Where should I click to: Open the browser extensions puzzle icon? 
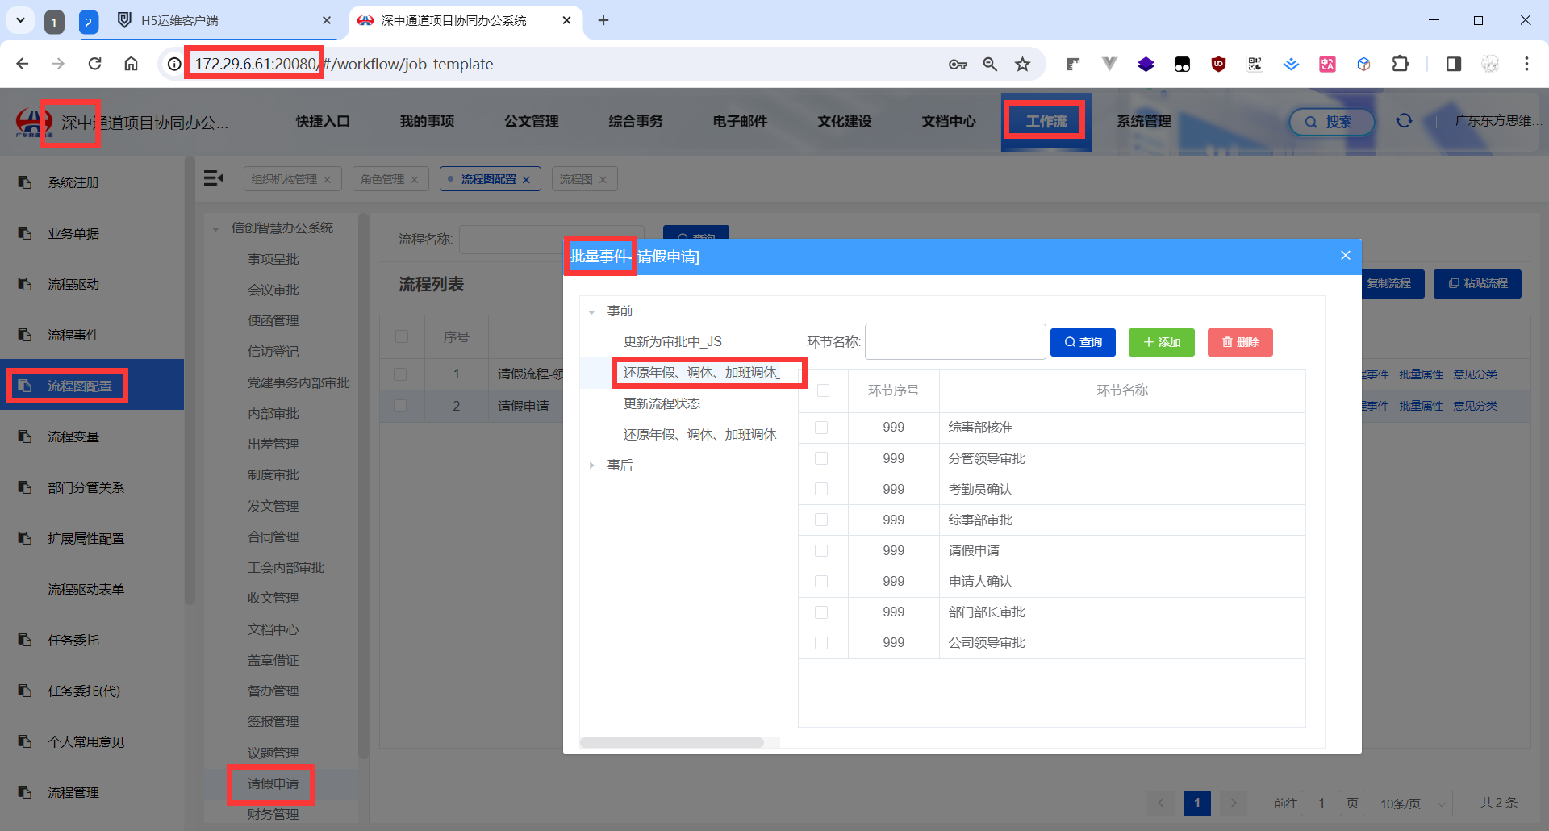pos(1401,64)
